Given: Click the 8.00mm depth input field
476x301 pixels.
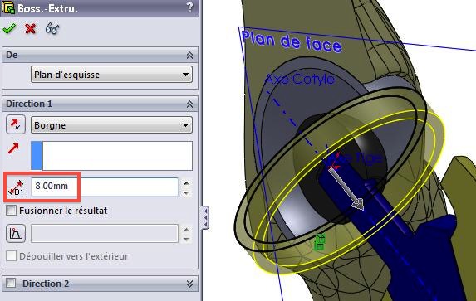Looking at the screenshot, I should pos(105,187).
